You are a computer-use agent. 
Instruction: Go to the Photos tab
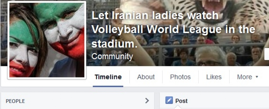click(x=180, y=77)
